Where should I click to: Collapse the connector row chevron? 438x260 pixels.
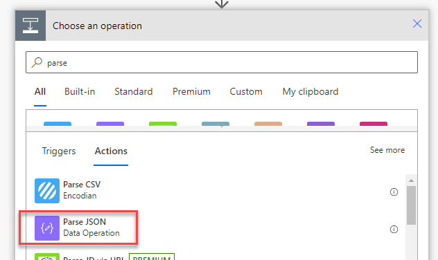click(x=222, y=127)
